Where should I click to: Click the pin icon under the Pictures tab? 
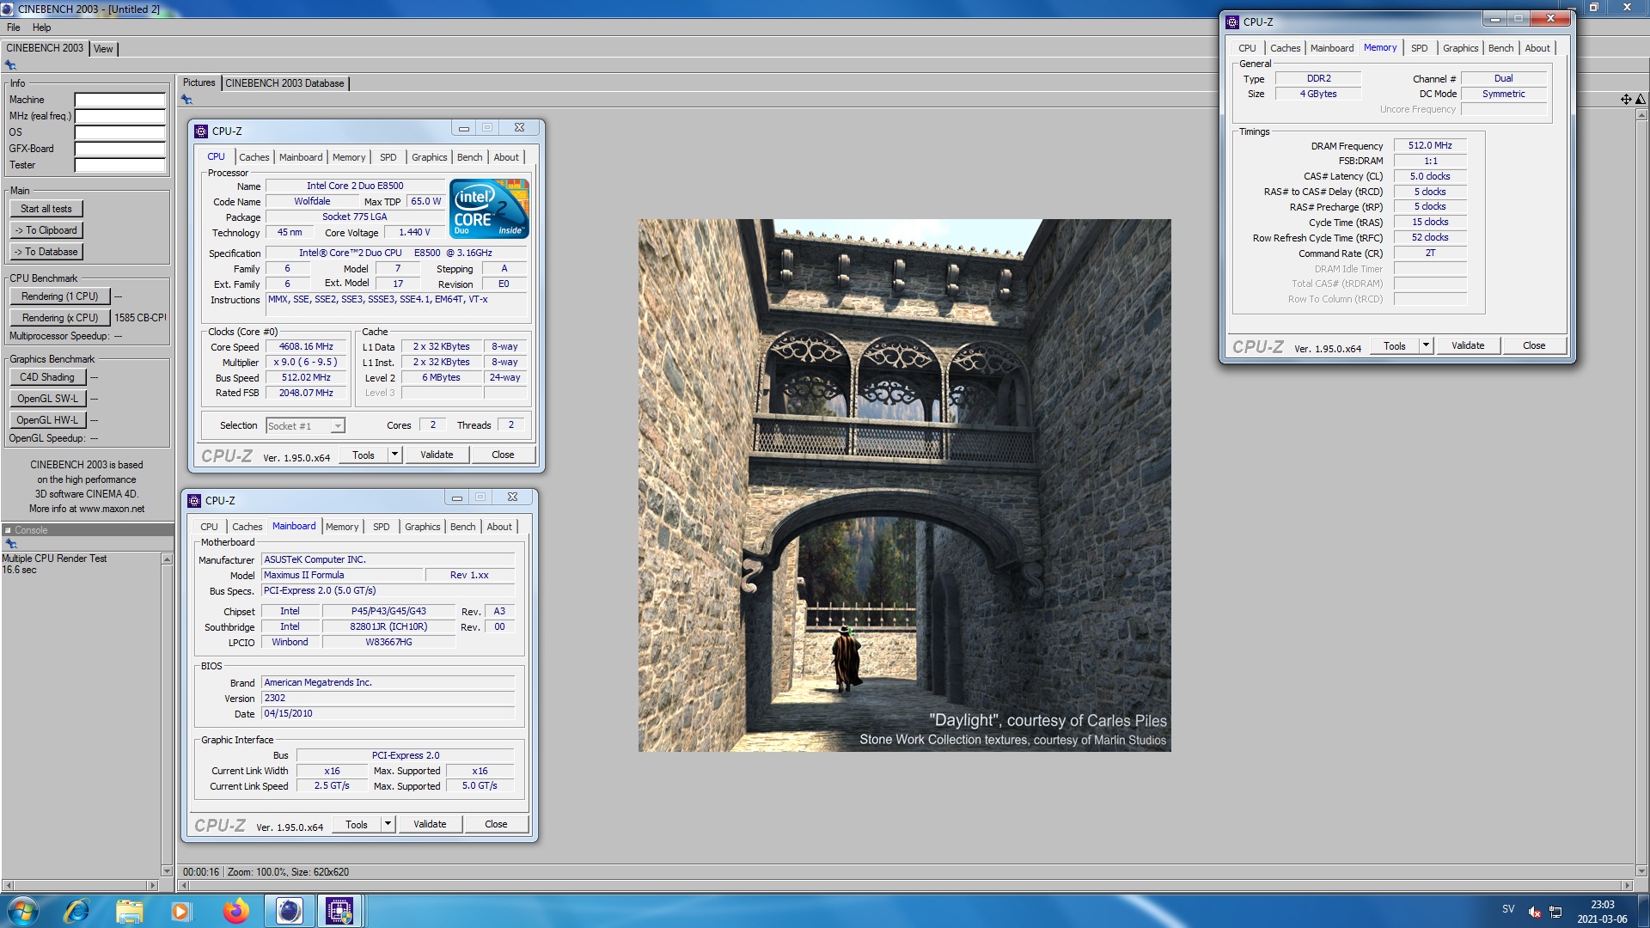pyautogui.click(x=186, y=100)
